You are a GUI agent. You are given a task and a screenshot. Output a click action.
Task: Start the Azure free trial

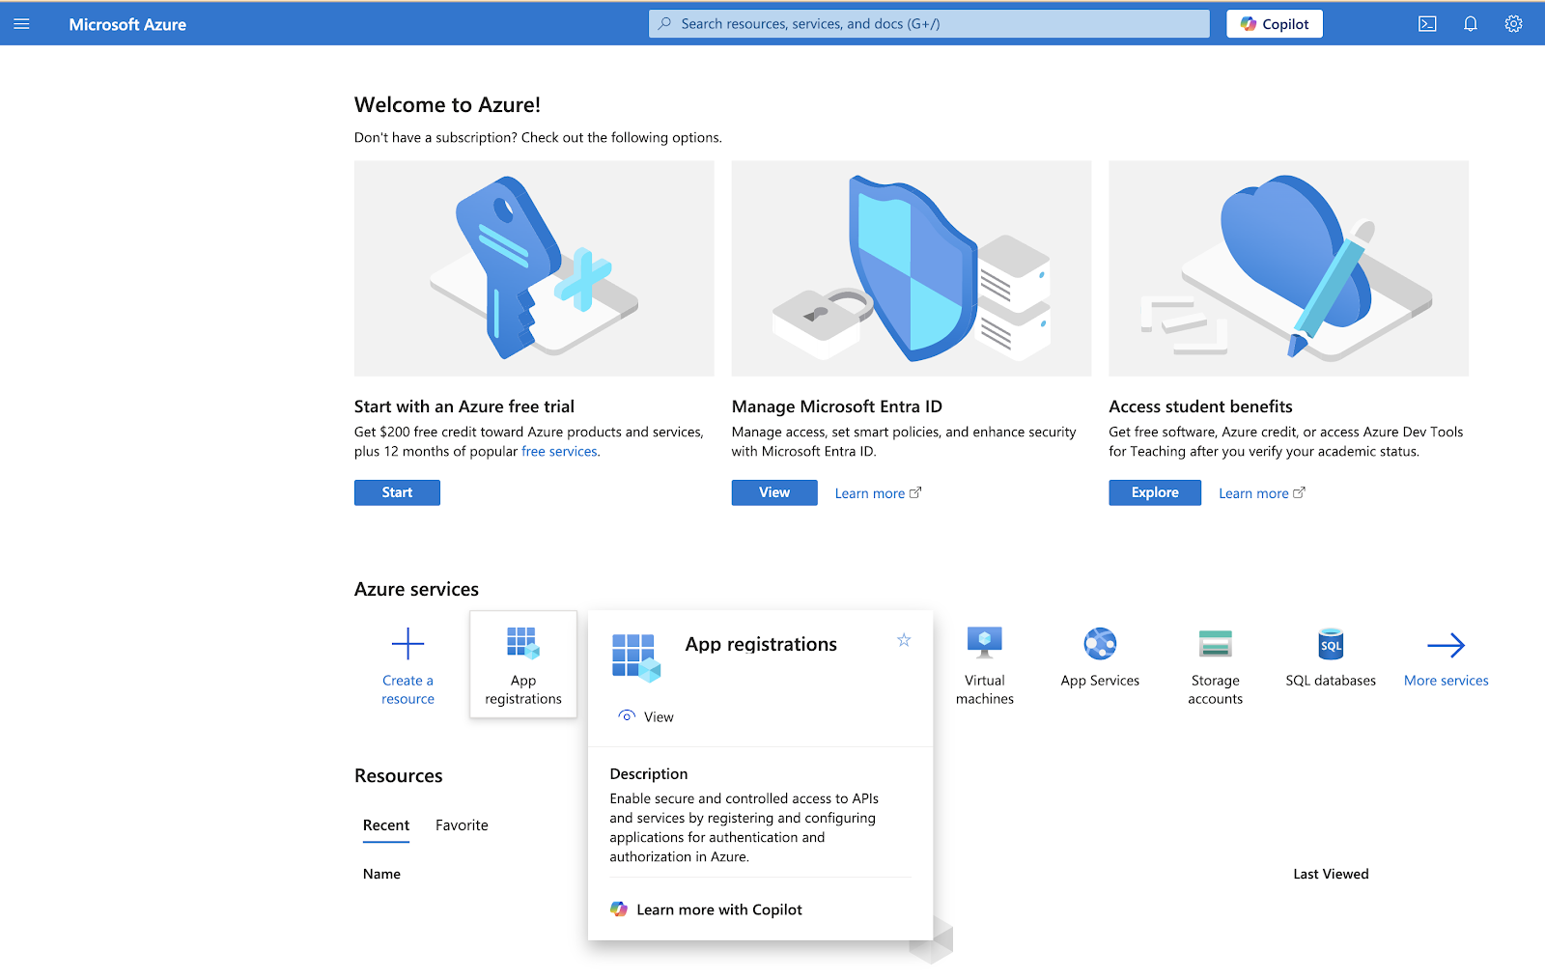pyautogui.click(x=397, y=492)
